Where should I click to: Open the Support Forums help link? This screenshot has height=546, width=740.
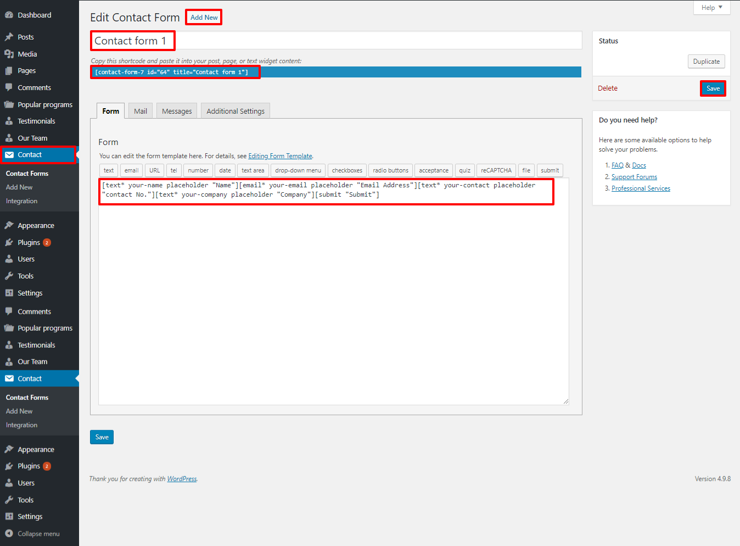click(634, 177)
